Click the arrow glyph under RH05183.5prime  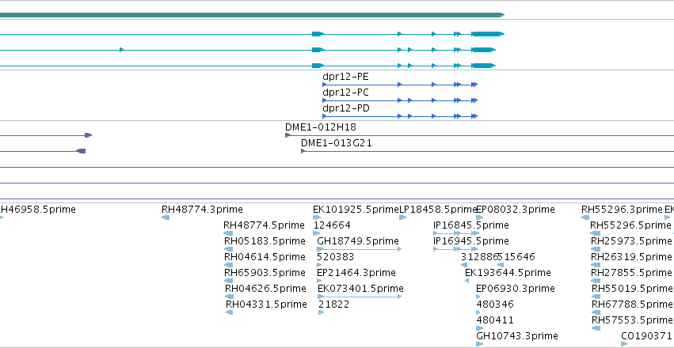229,249
